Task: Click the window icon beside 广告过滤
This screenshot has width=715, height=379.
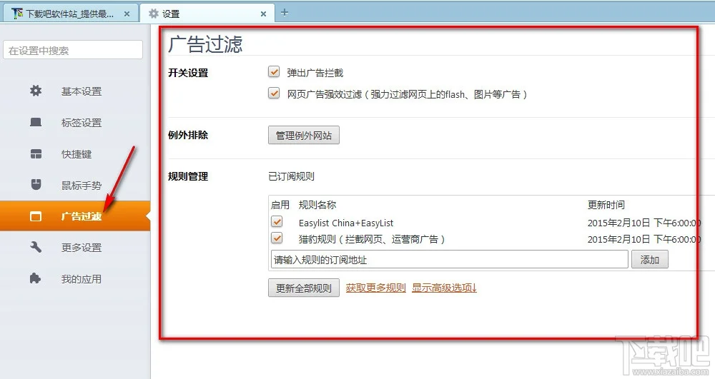Action: [36, 216]
